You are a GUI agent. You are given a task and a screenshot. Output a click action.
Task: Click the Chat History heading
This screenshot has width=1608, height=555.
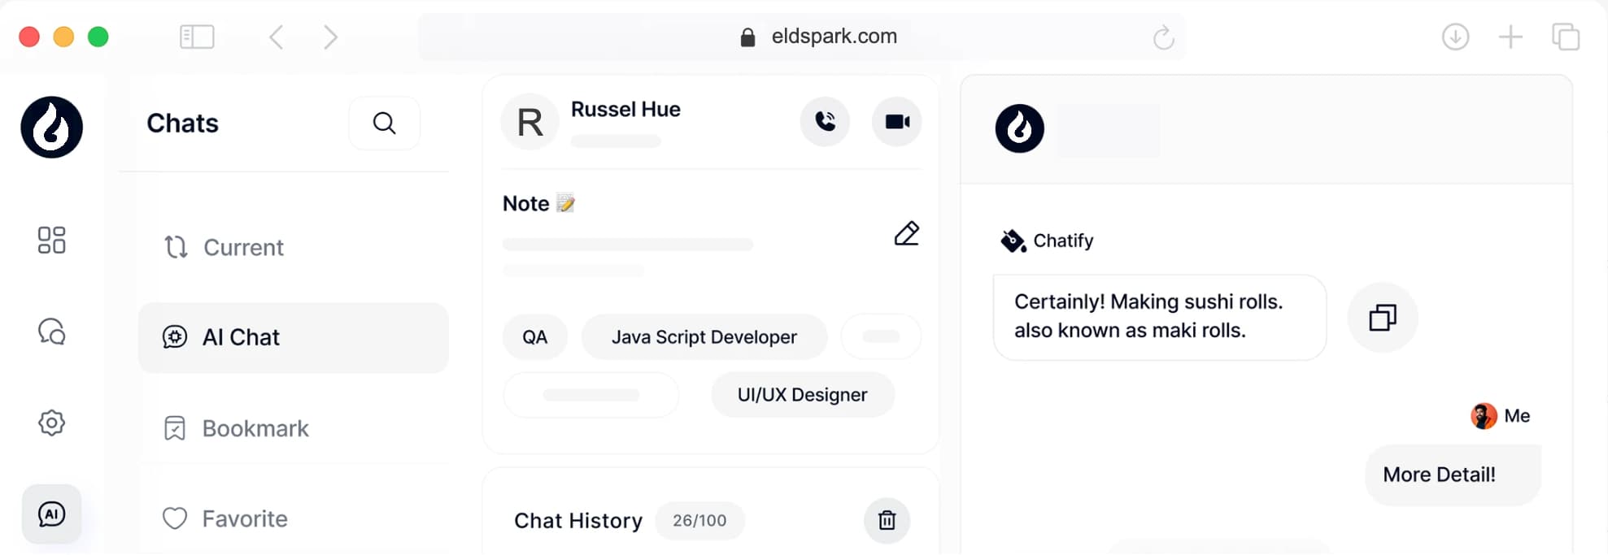tap(578, 520)
